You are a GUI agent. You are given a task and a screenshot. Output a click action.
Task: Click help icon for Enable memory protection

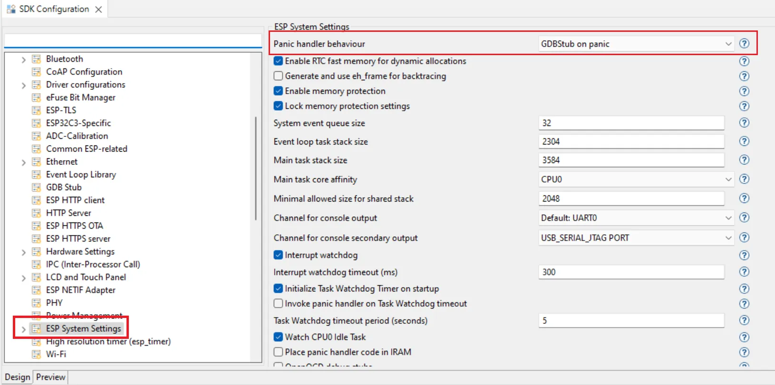(x=744, y=91)
